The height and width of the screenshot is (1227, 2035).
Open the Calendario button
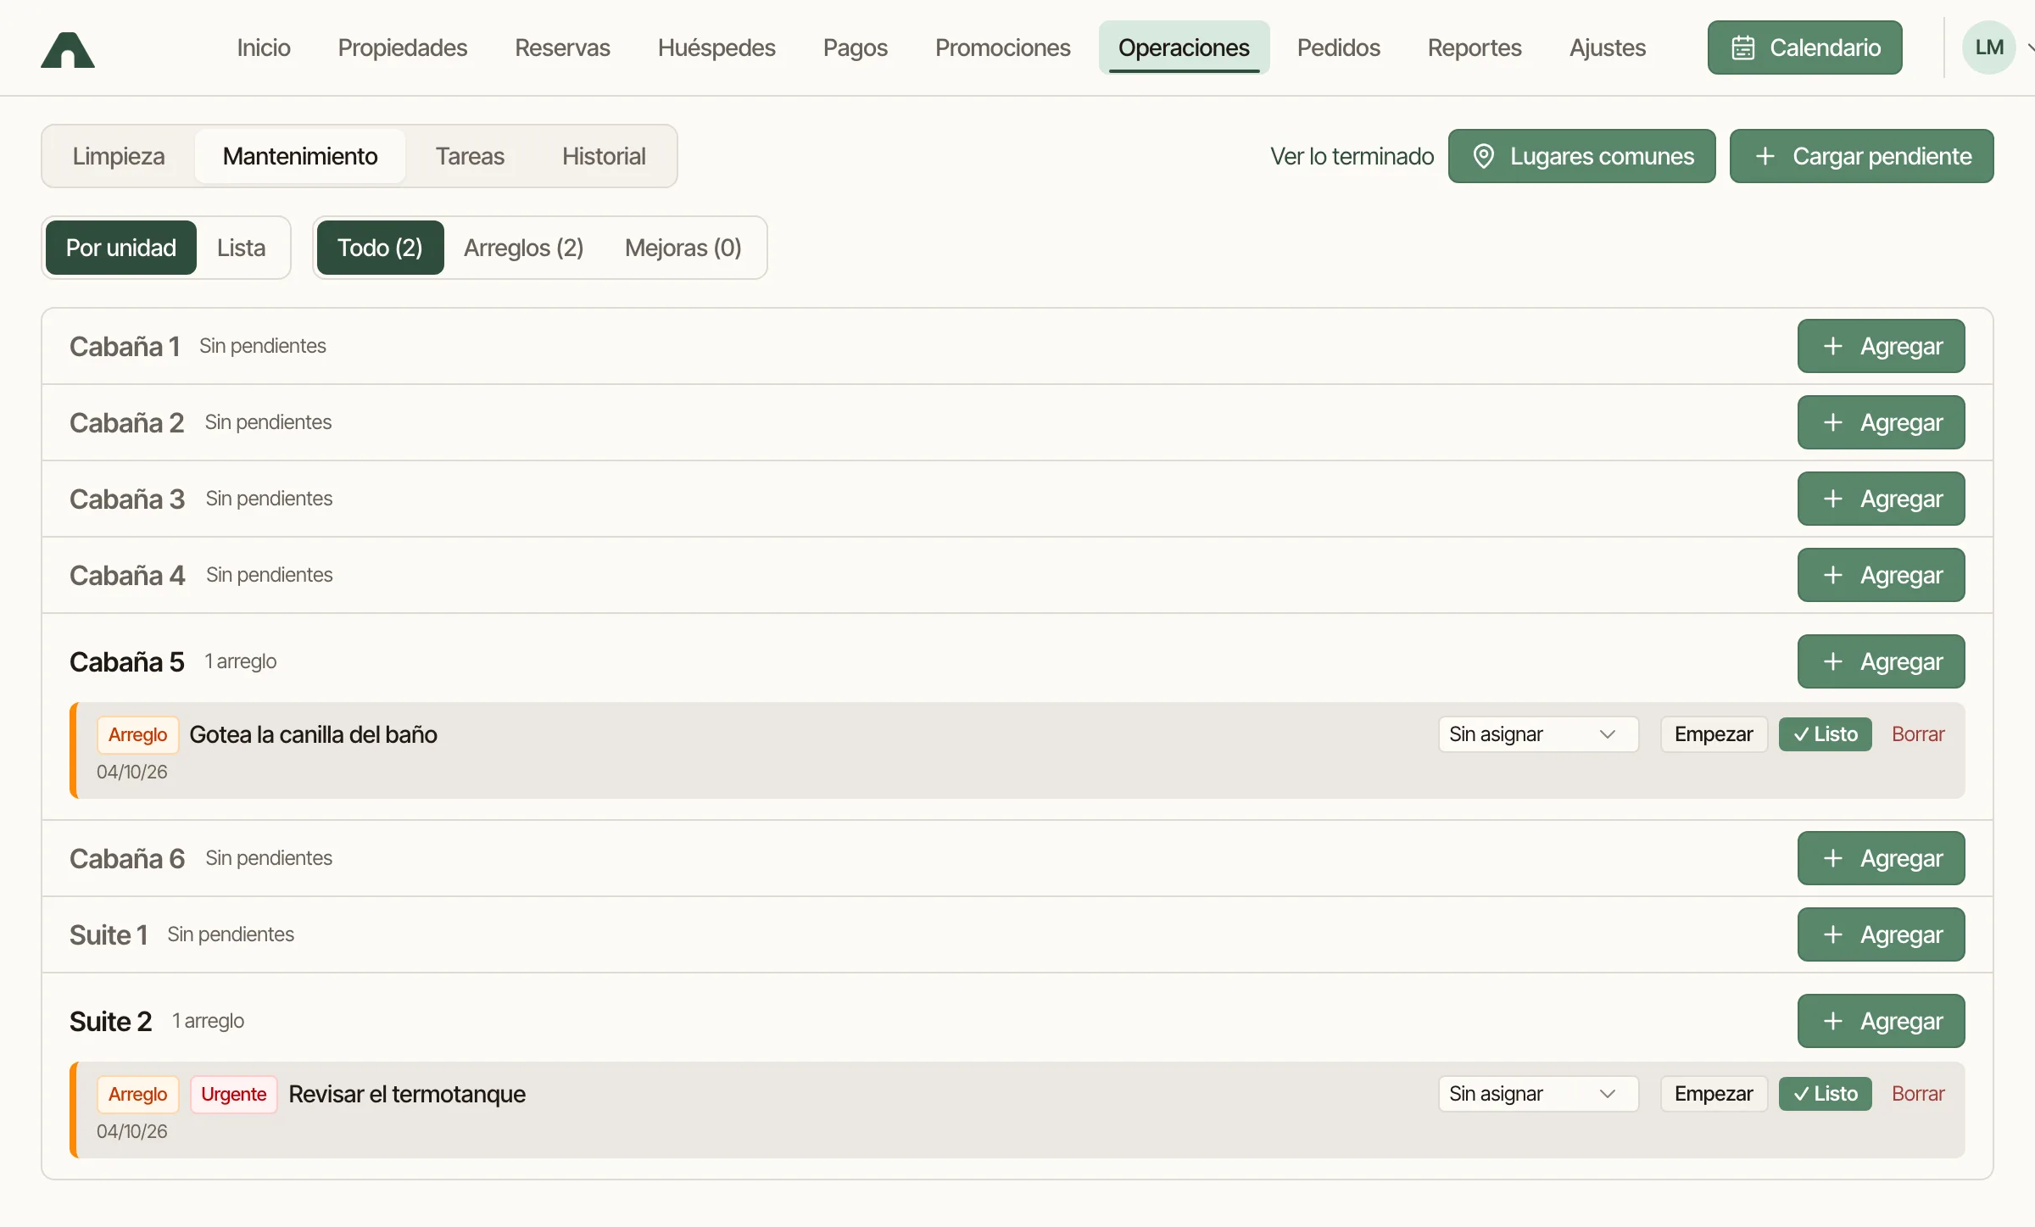coord(1804,47)
